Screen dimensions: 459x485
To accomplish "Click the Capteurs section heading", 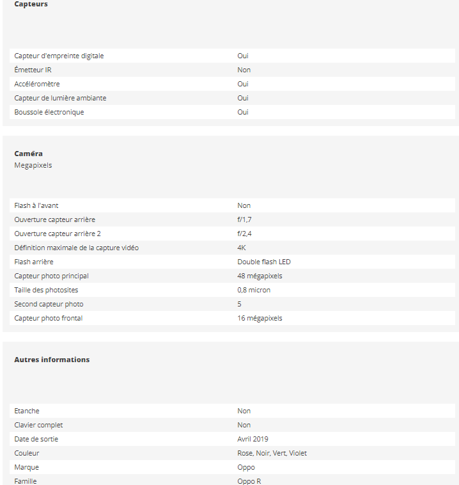I will point(31,4).
